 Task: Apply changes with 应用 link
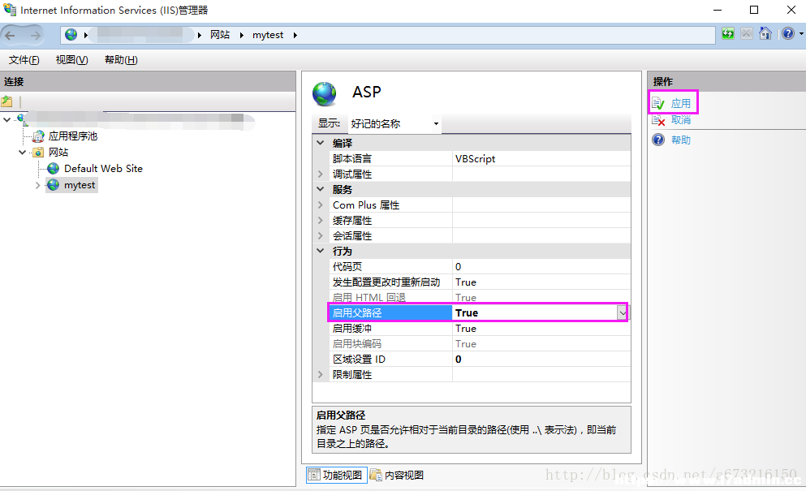680,104
